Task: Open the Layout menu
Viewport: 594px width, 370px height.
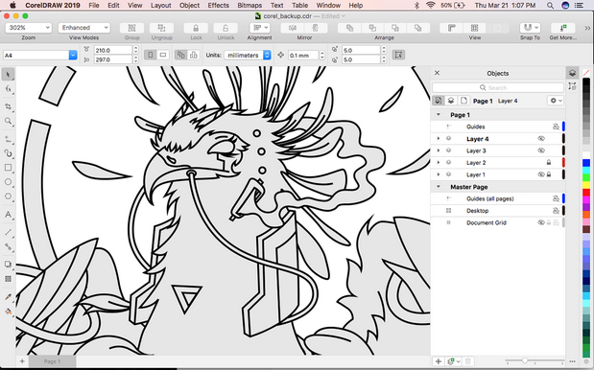Action: tap(160, 6)
